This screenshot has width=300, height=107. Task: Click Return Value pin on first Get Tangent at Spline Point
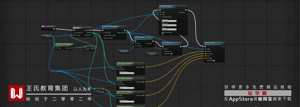144,82
